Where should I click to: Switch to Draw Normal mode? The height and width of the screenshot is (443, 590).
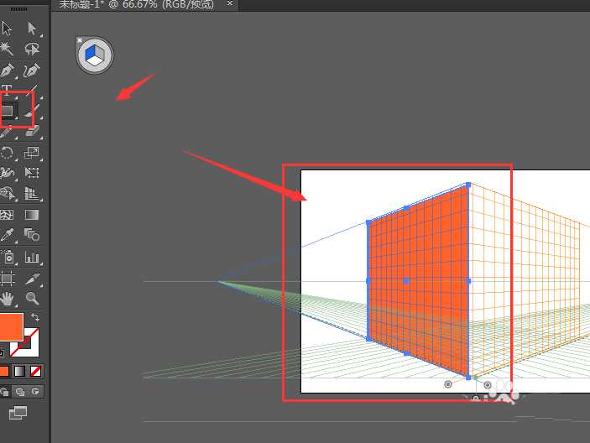(x=4, y=392)
